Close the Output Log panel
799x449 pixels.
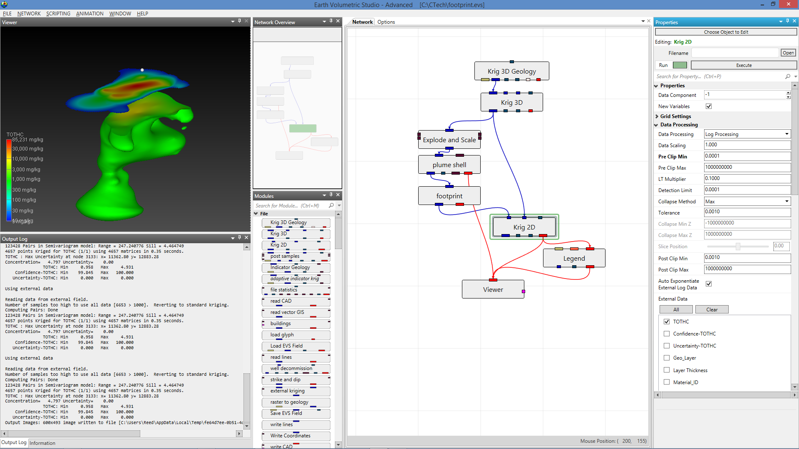246,237
